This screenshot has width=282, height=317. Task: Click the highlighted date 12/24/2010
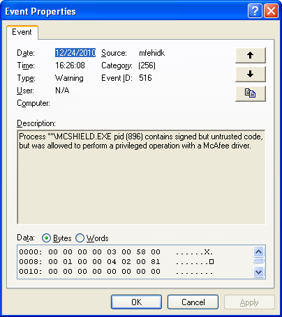[x=75, y=53]
